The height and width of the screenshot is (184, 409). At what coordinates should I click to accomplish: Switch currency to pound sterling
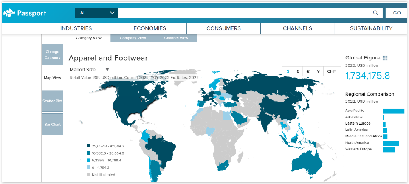pyautogui.click(x=298, y=71)
